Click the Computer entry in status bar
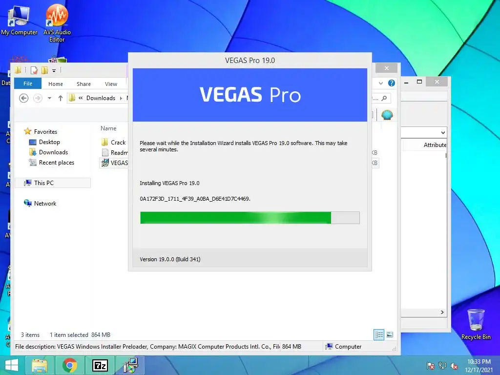500x375 pixels. (343, 347)
